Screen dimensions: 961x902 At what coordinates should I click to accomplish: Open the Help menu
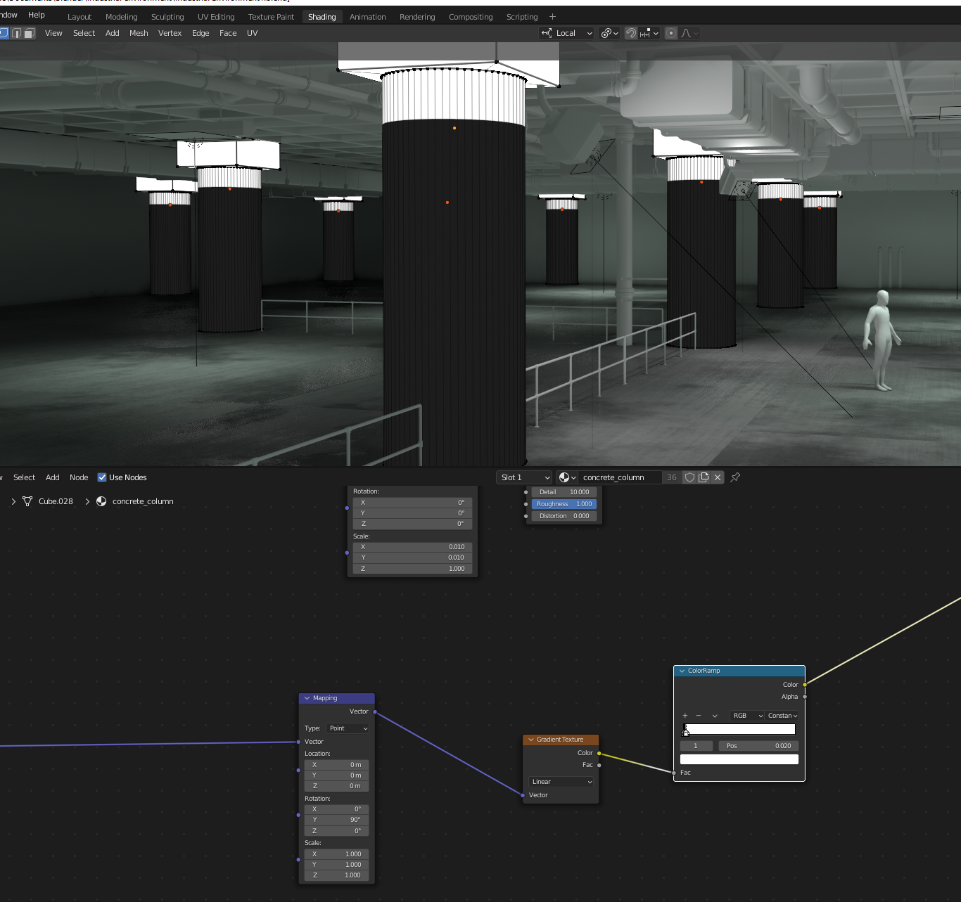pyautogui.click(x=37, y=15)
